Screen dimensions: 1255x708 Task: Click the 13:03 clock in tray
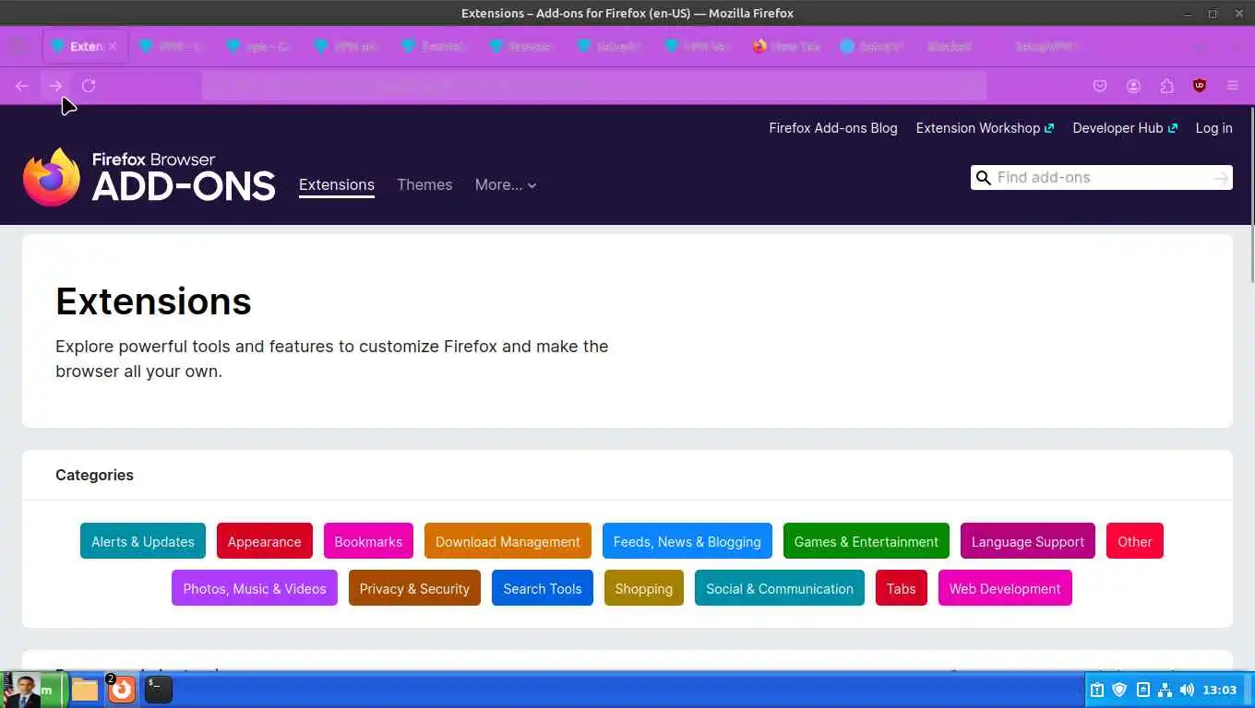click(1220, 690)
